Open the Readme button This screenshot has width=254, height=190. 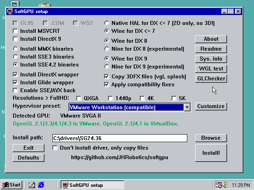tap(211, 49)
